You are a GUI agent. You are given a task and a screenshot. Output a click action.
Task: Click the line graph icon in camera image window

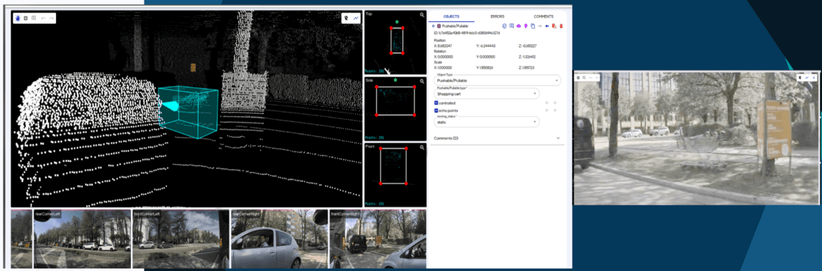(808, 77)
